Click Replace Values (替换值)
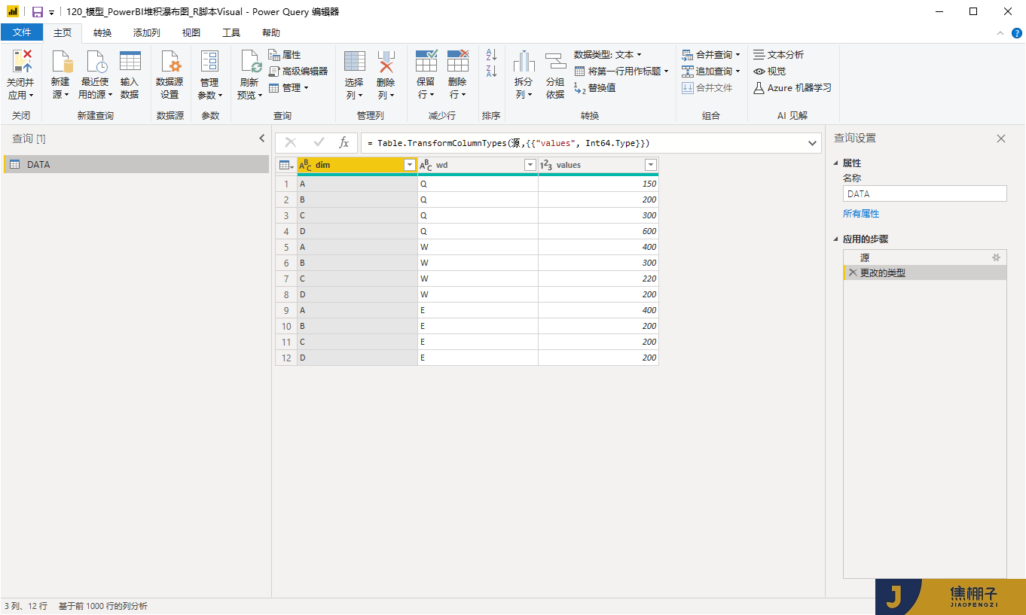 coord(595,88)
